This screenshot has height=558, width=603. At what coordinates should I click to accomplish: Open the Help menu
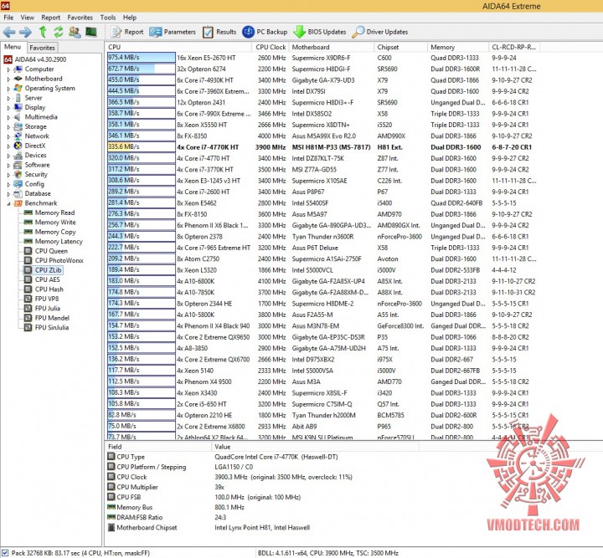(x=130, y=18)
